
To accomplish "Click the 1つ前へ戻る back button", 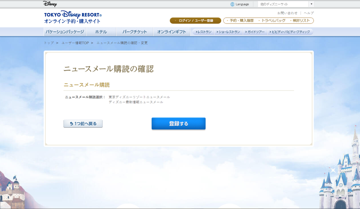I will pos(83,124).
